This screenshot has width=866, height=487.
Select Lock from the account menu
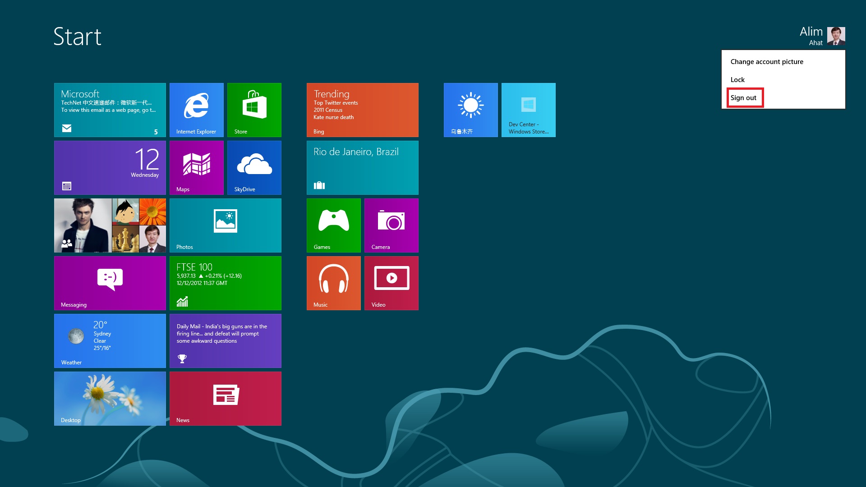pyautogui.click(x=783, y=79)
